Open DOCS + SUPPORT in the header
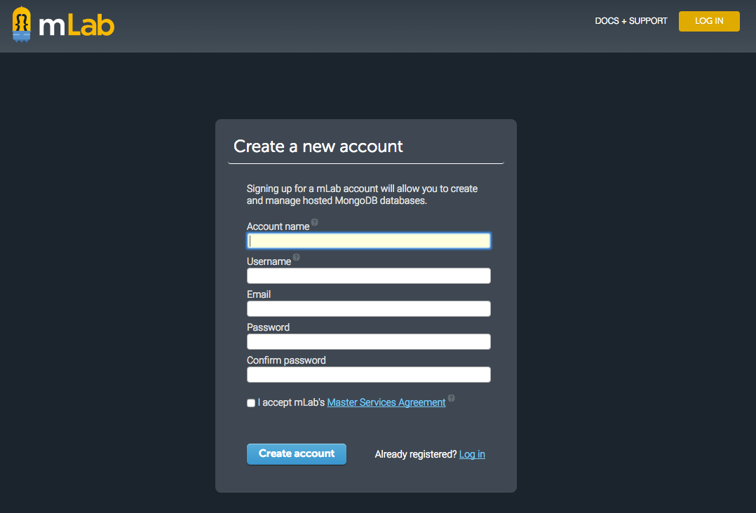 coord(630,21)
